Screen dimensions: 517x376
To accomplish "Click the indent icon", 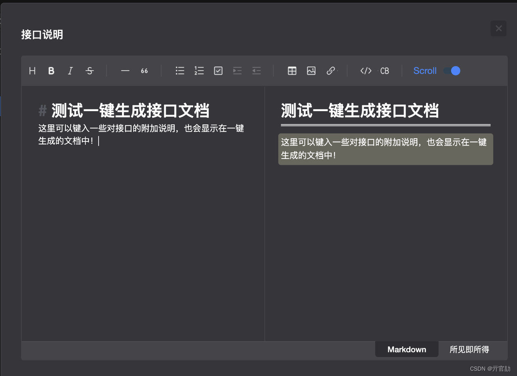I will 237,71.
